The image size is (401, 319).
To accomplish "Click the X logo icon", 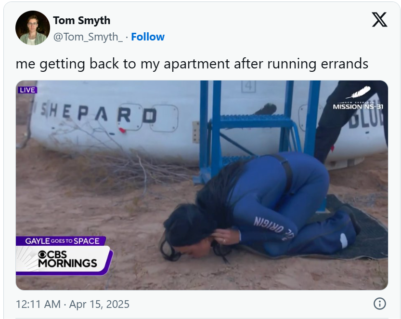I will (379, 20).
